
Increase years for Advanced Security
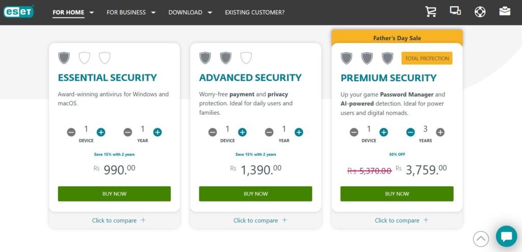click(299, 132)
